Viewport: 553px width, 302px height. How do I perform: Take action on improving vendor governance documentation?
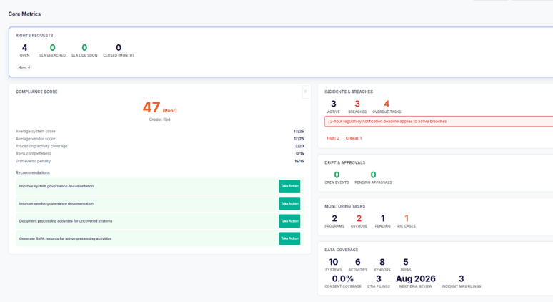coord(289,203)
